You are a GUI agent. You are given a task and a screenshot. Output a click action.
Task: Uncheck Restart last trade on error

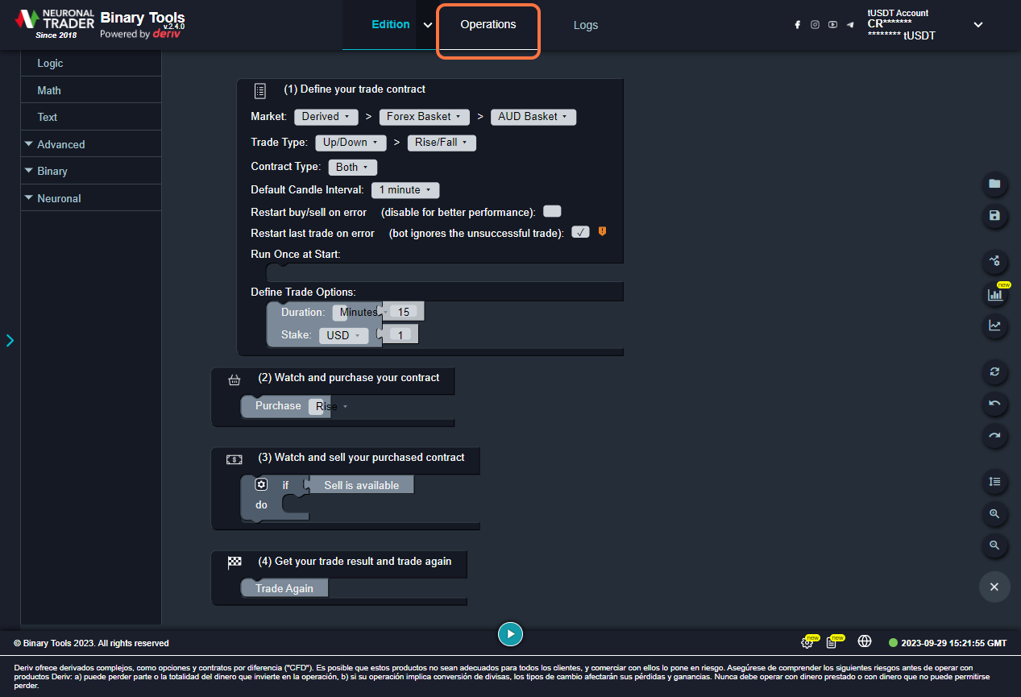pyautogui.click(x=580, y=232)
